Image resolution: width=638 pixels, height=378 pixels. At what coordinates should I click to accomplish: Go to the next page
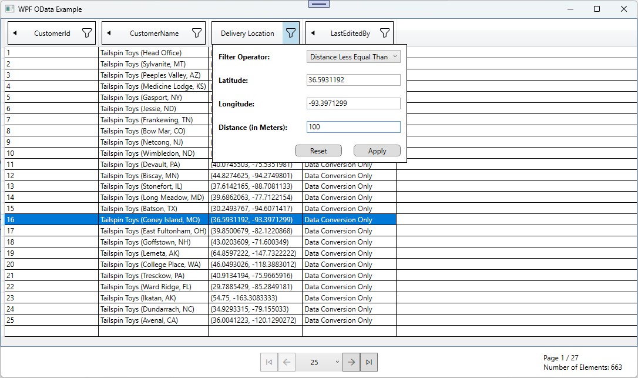point(351,362)
